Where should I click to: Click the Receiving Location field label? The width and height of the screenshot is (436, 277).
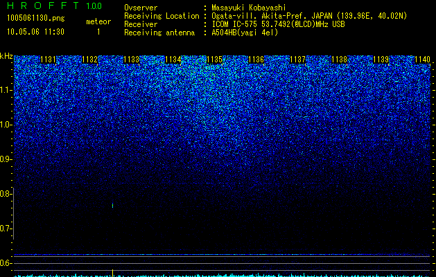tap(162, 16)
